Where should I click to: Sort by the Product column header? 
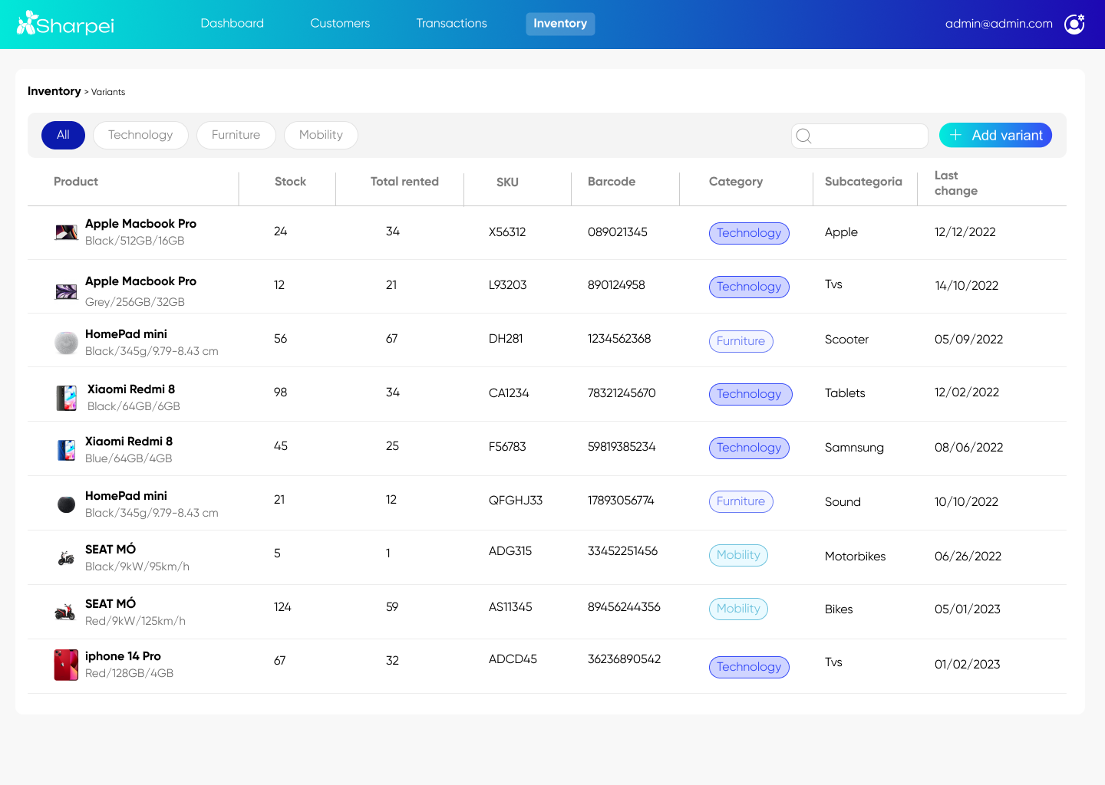pos(76,182)
